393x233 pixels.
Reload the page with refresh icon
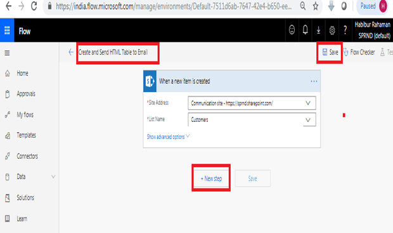point(34,6)
